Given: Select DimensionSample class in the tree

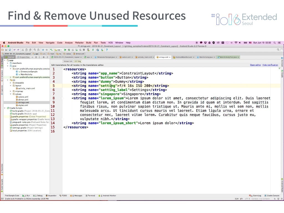Looking at the screenshot, I should click(x=27, y=72).
